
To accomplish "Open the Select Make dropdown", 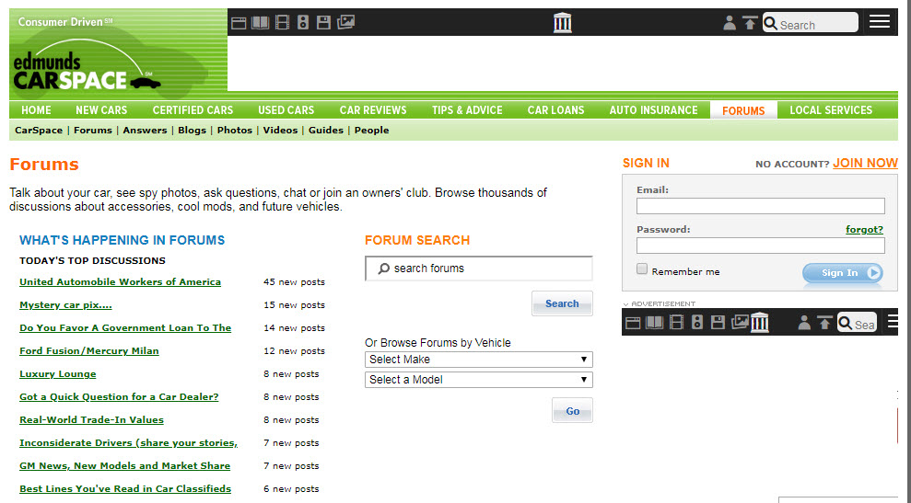I will click(x=479, y=360).
